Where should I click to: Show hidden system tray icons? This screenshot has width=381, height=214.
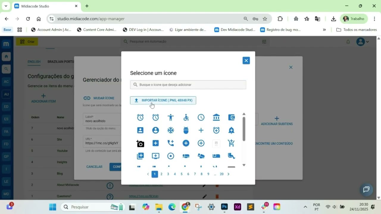(x=305, y=207)
